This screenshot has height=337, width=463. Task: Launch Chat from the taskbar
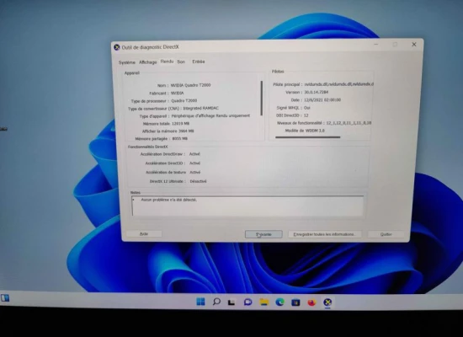[x=247, y=302]
